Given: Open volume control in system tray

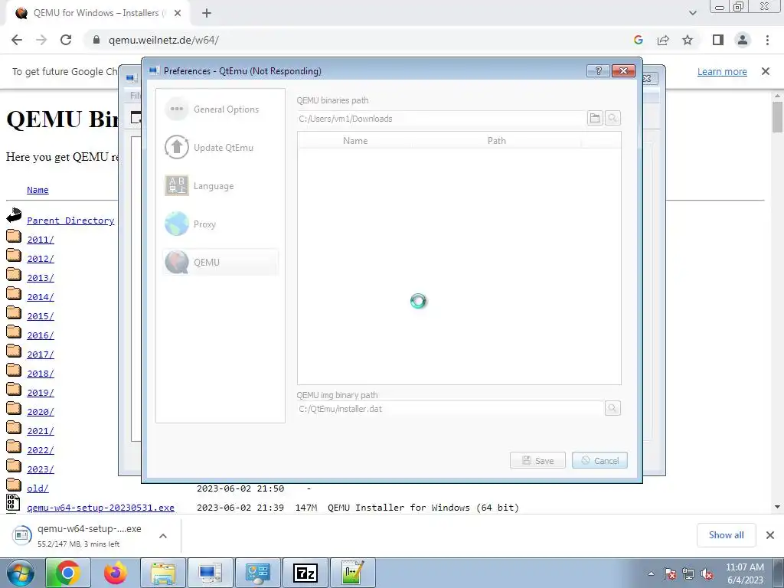Looking at the screenshot, I should pyautogui.click(x=707, y=574).
